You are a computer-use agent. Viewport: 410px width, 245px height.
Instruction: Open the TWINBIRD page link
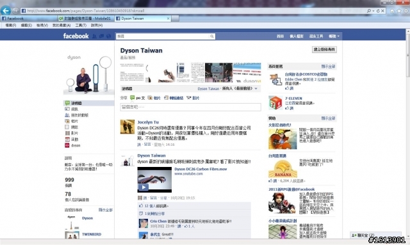[x=92, y=234]
